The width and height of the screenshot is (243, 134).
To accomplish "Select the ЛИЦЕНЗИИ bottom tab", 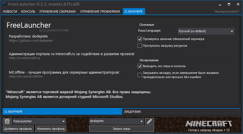I will [x=132, y=111].
